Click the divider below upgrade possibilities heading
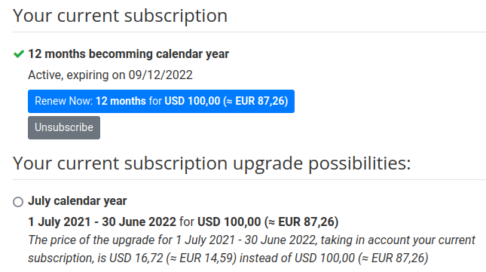Screen dimensions: 486x272 coord(249,179)
